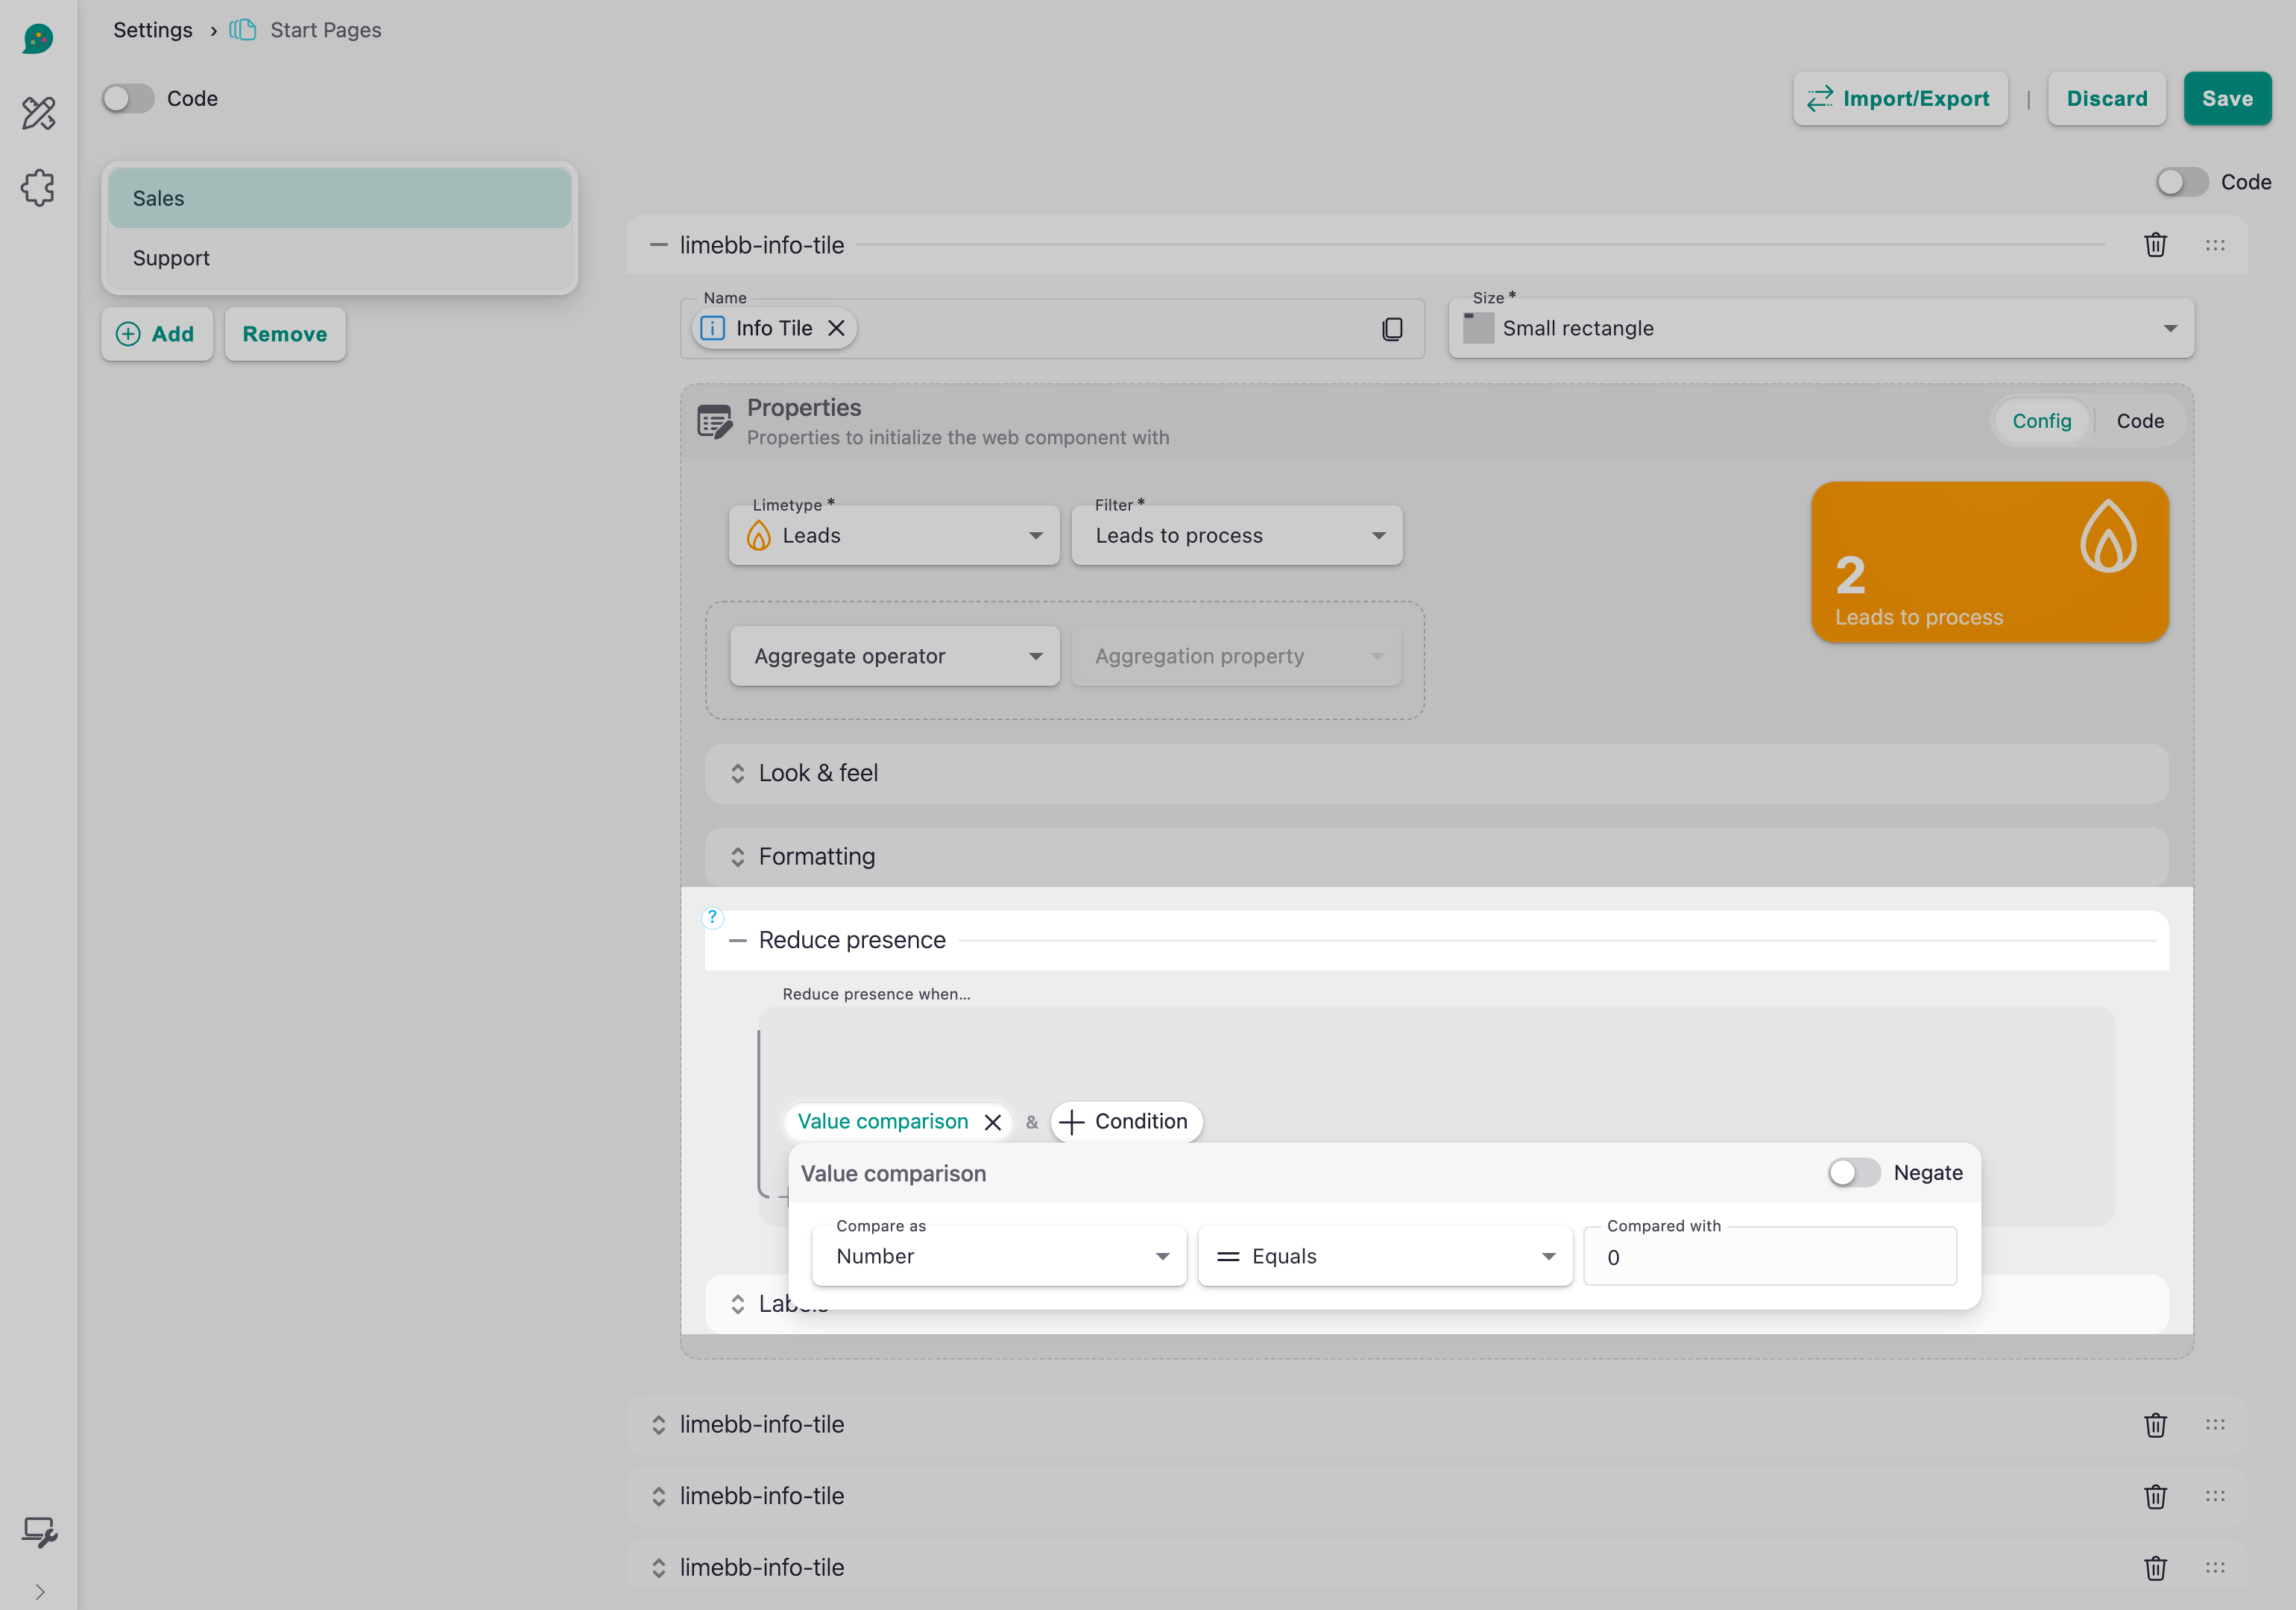Screen dimensions: 2296x1610
Task: Select the Support start page
Action: point(340,258)
